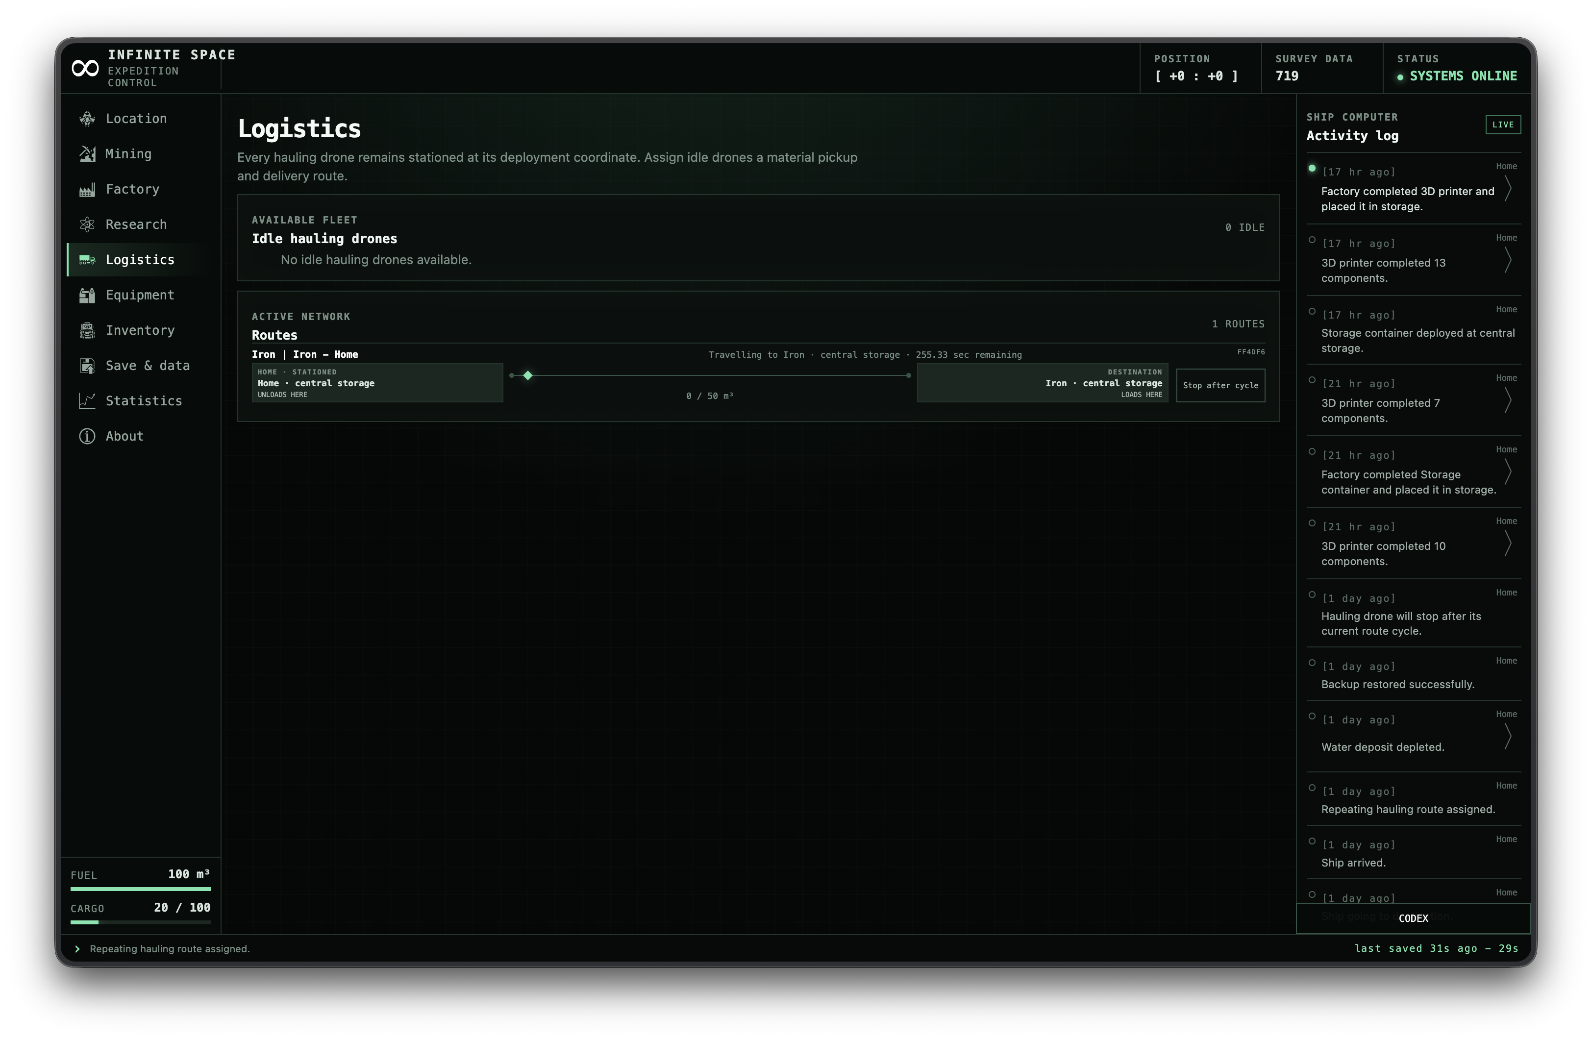Click the '0 IDLE' counter
The image size is (1592, 1040).
pos(1245,227)
